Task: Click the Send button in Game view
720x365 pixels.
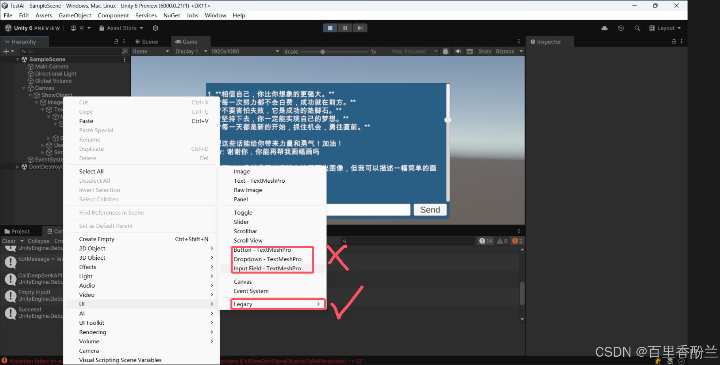Action: (430, 210)
